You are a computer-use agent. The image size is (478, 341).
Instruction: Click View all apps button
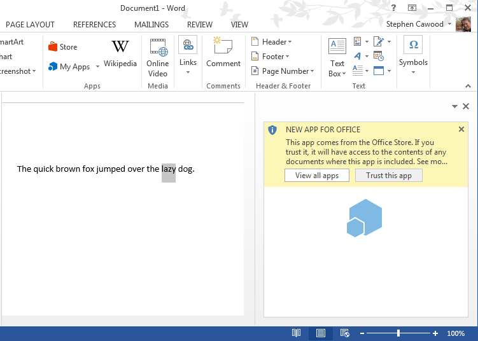click(x=317, y=176)
